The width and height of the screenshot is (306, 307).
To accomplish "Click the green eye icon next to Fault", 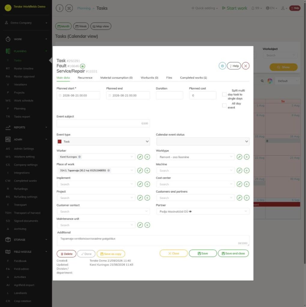I will tap(83, 66).
